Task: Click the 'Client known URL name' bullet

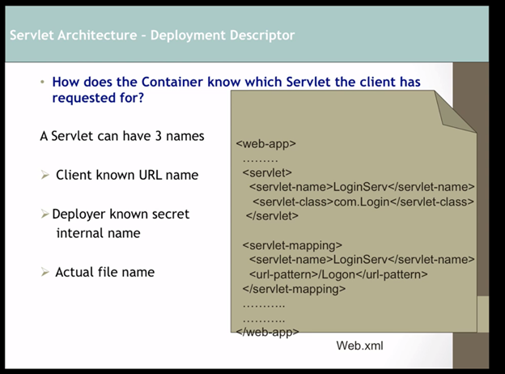Action: coord(127,175)
